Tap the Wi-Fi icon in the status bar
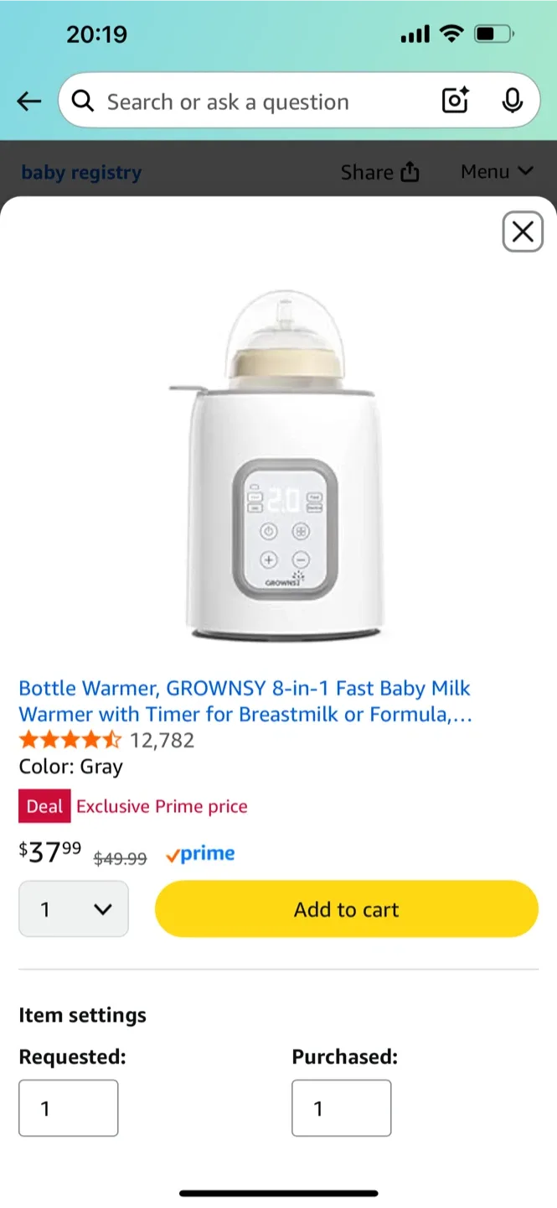This screenshot has width=557, height=1208. (x=452, y=34)
